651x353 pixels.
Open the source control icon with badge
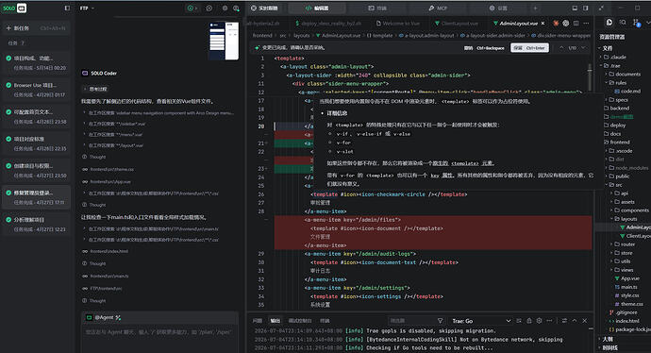(637, 23)
